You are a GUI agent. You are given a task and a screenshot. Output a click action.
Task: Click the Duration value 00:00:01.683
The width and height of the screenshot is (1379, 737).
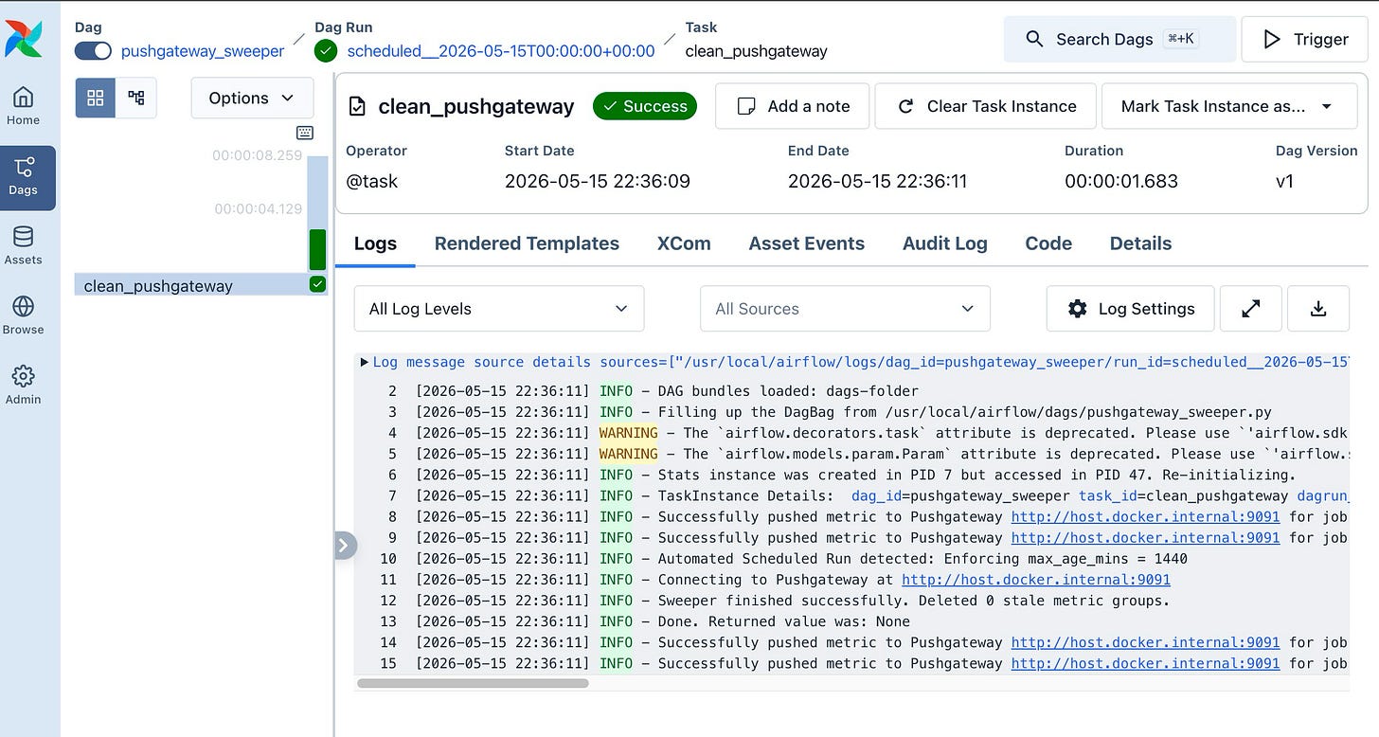click(x=1121, y=181)
